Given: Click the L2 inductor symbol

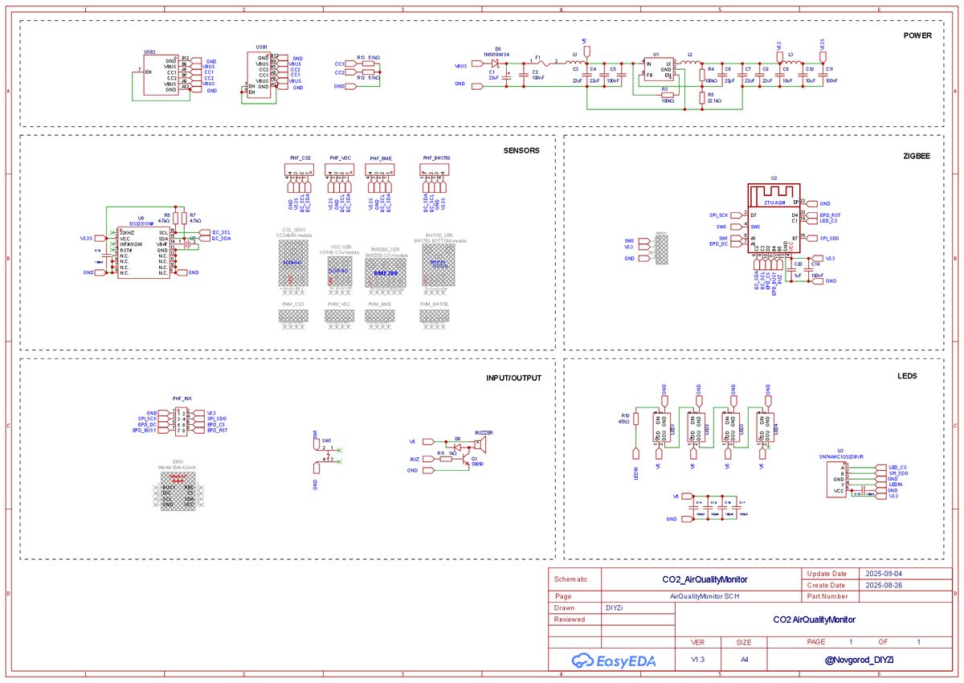Looking at the screenshot, I should [x=690, y=61].
